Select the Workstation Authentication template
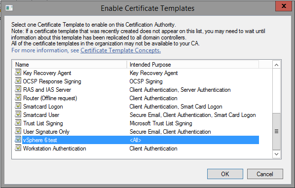Screen dimensions: 295x188 click(55, 149)
